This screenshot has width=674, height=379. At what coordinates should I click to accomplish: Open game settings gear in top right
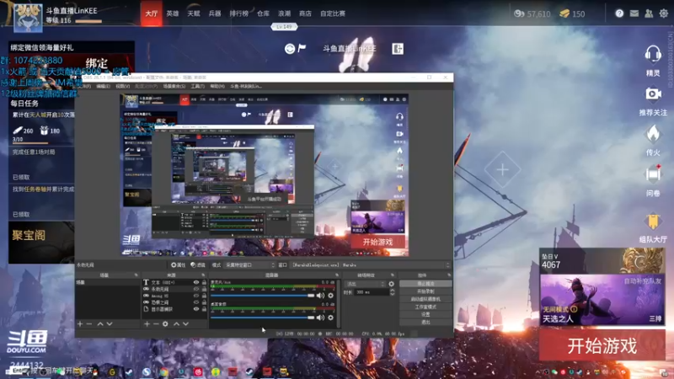pyautogui.click(x=664, y=13)
